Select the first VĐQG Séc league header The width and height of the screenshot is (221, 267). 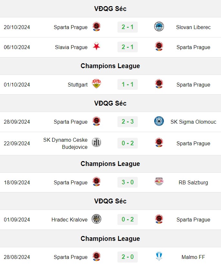(110, 9)
